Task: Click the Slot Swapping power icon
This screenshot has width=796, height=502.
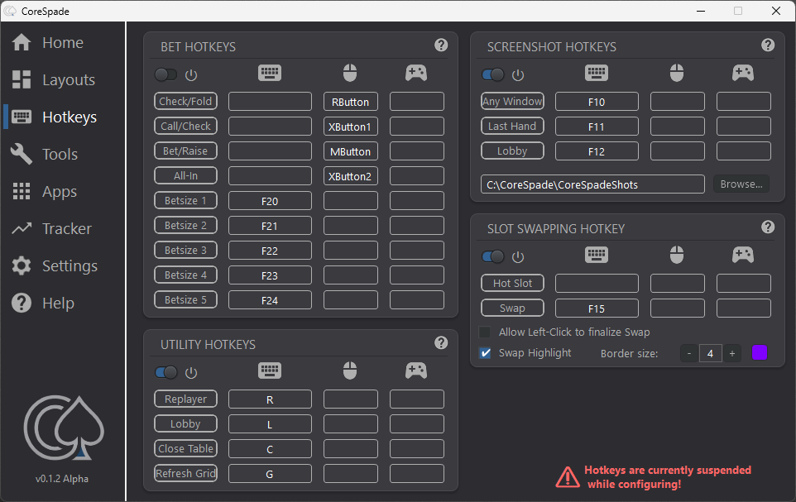Action: pos(518,257)
